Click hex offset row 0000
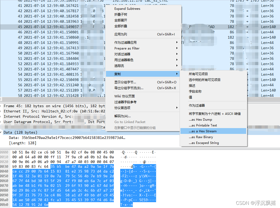The image size is (280, 208). [4, 152]
